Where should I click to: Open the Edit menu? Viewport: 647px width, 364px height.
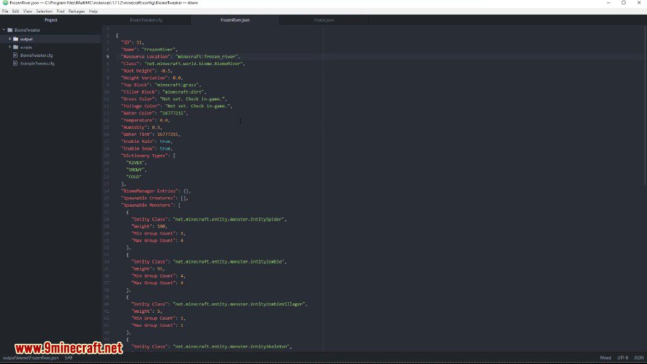tap(16, 11)
